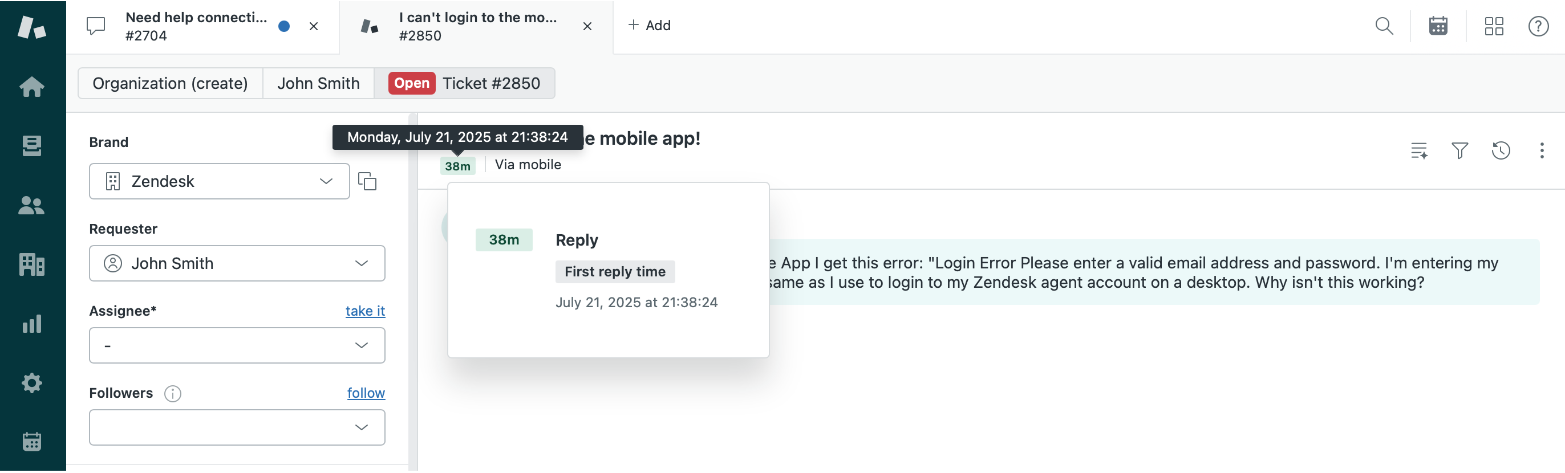Close the #2850 ticket tab

click(x=587, y=26)
